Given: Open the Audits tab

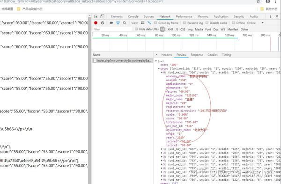Looking at the screenshot, I should [254, 16].
